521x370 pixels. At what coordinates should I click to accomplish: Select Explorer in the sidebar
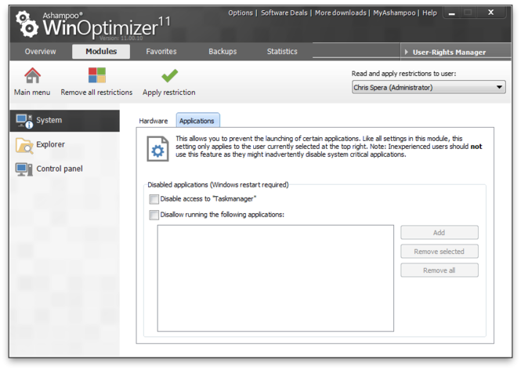coord(65,145)
